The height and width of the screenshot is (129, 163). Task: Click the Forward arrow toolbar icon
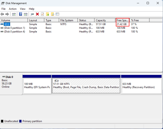tap(7, 14)
